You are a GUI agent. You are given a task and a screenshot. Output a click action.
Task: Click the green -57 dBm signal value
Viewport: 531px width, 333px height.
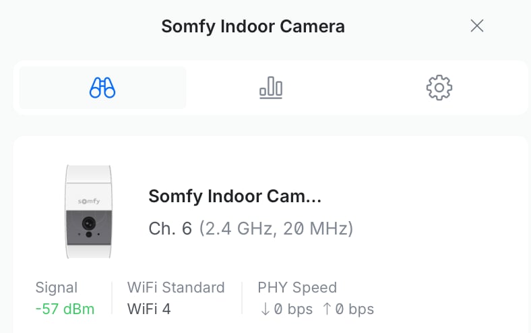coord(65,309)
